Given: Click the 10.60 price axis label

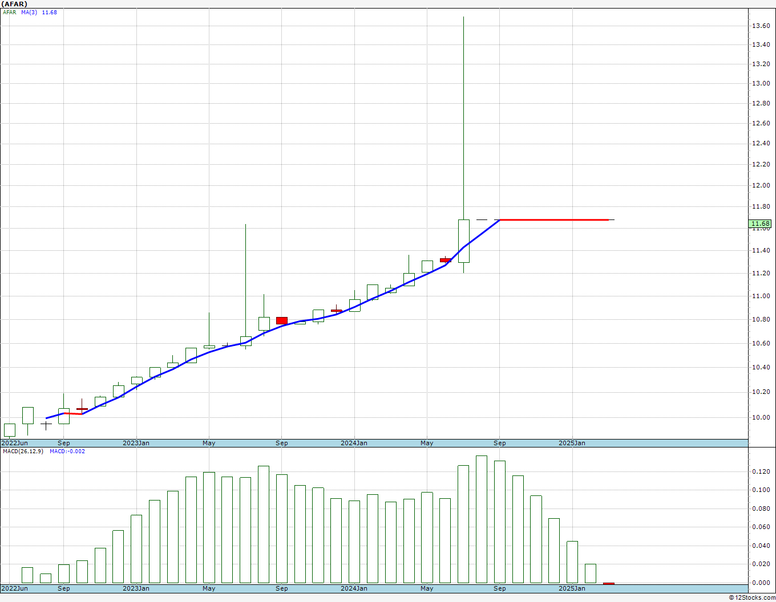Looking at the screenshot, I should coord(761,343).
